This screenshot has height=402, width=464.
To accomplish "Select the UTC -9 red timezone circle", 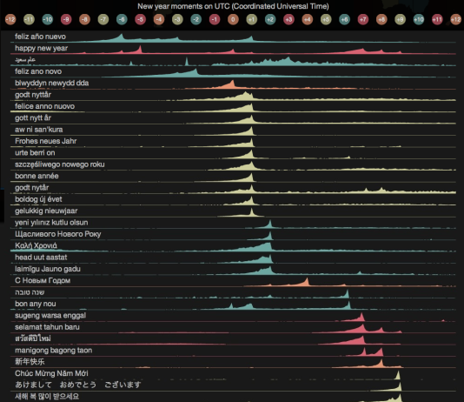I will point(66,19).
